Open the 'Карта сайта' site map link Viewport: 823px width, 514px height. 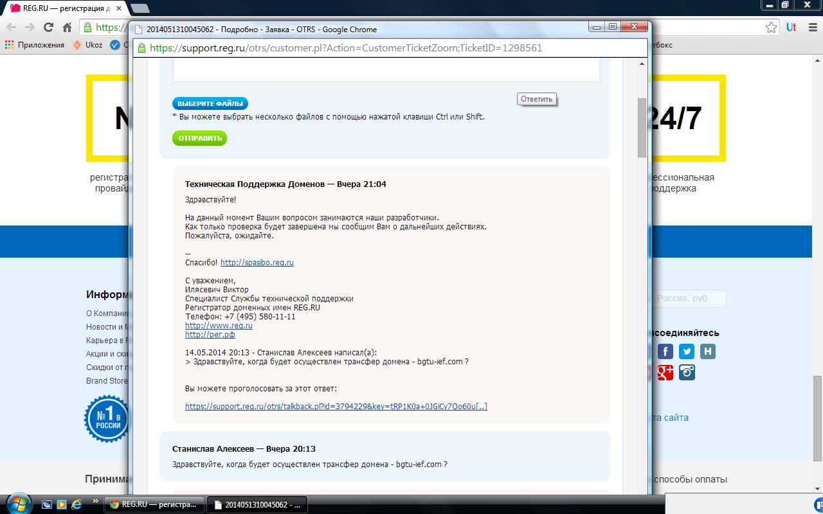670,418
